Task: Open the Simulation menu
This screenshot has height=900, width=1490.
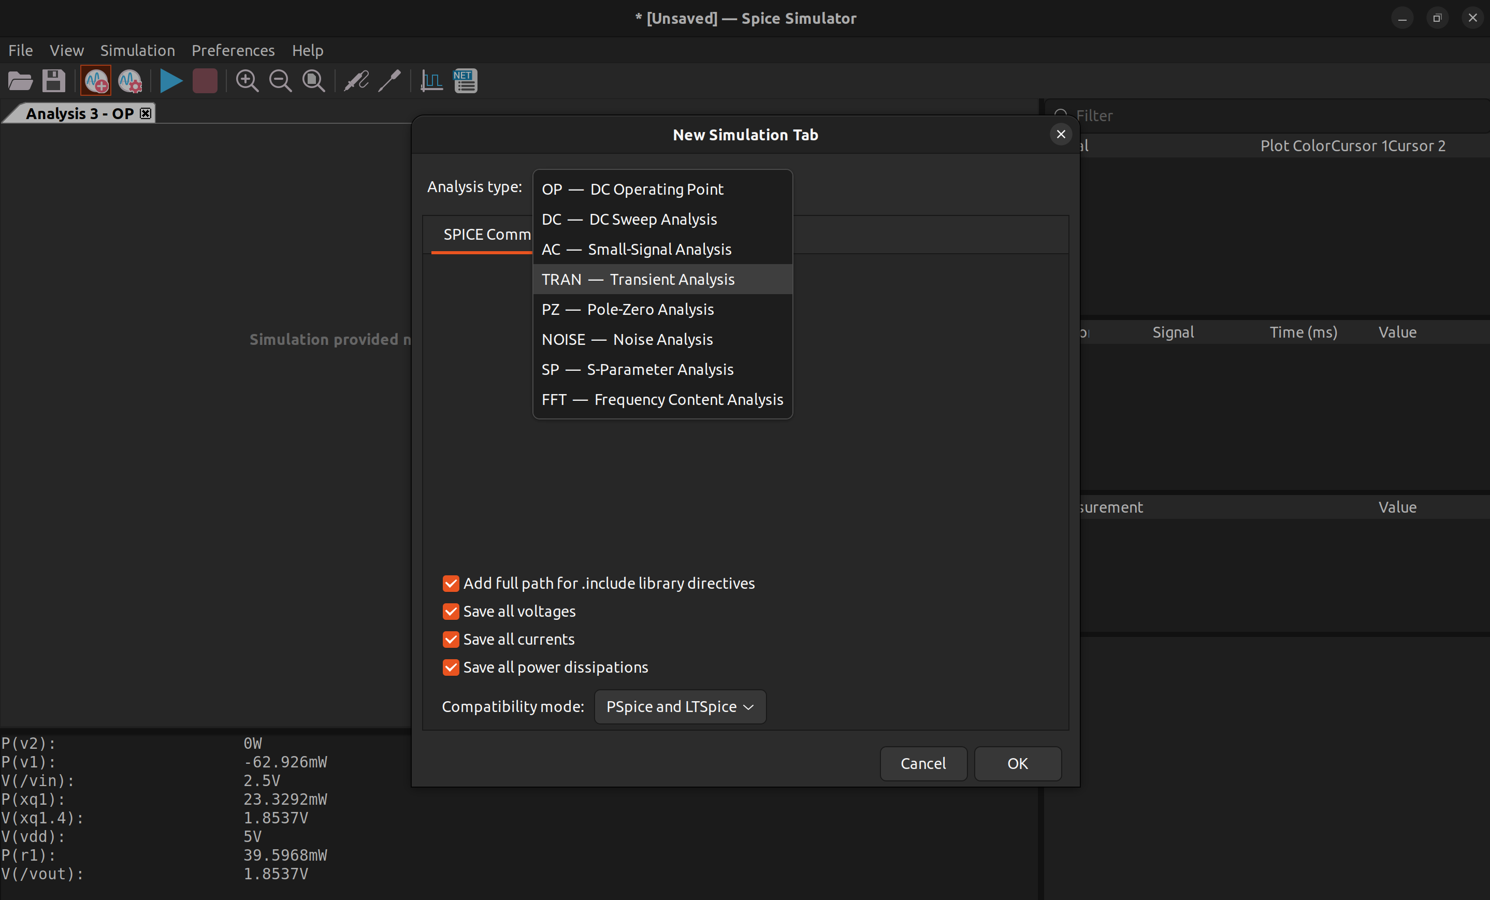Action: (x=137, y=50)
